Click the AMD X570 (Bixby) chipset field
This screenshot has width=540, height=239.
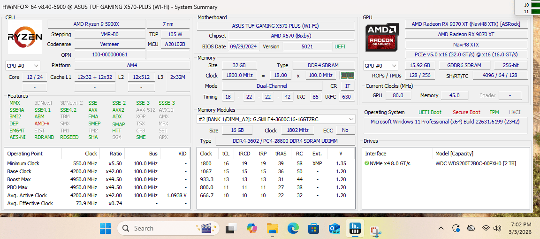(291, 36)
